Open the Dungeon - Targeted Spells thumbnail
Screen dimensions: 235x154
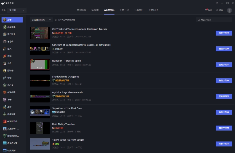40,65
